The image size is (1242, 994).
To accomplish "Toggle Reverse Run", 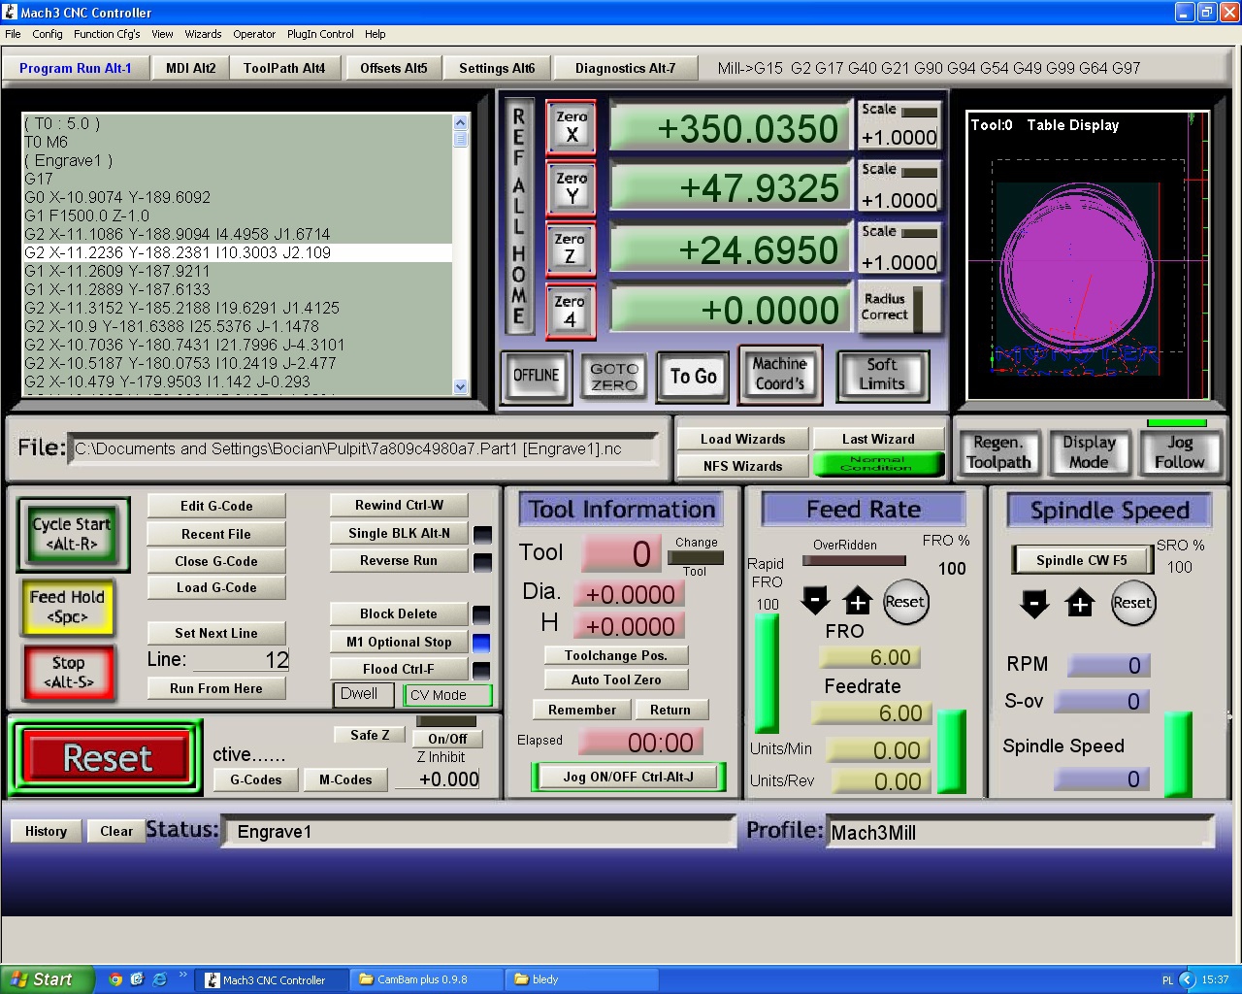I will coord(399,560).
